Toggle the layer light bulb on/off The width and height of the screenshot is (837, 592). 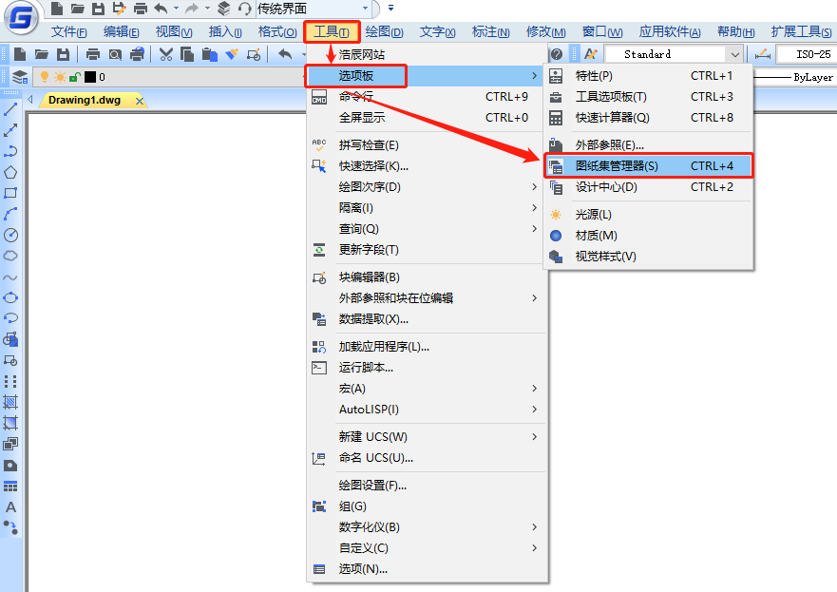tap(44, 77)
